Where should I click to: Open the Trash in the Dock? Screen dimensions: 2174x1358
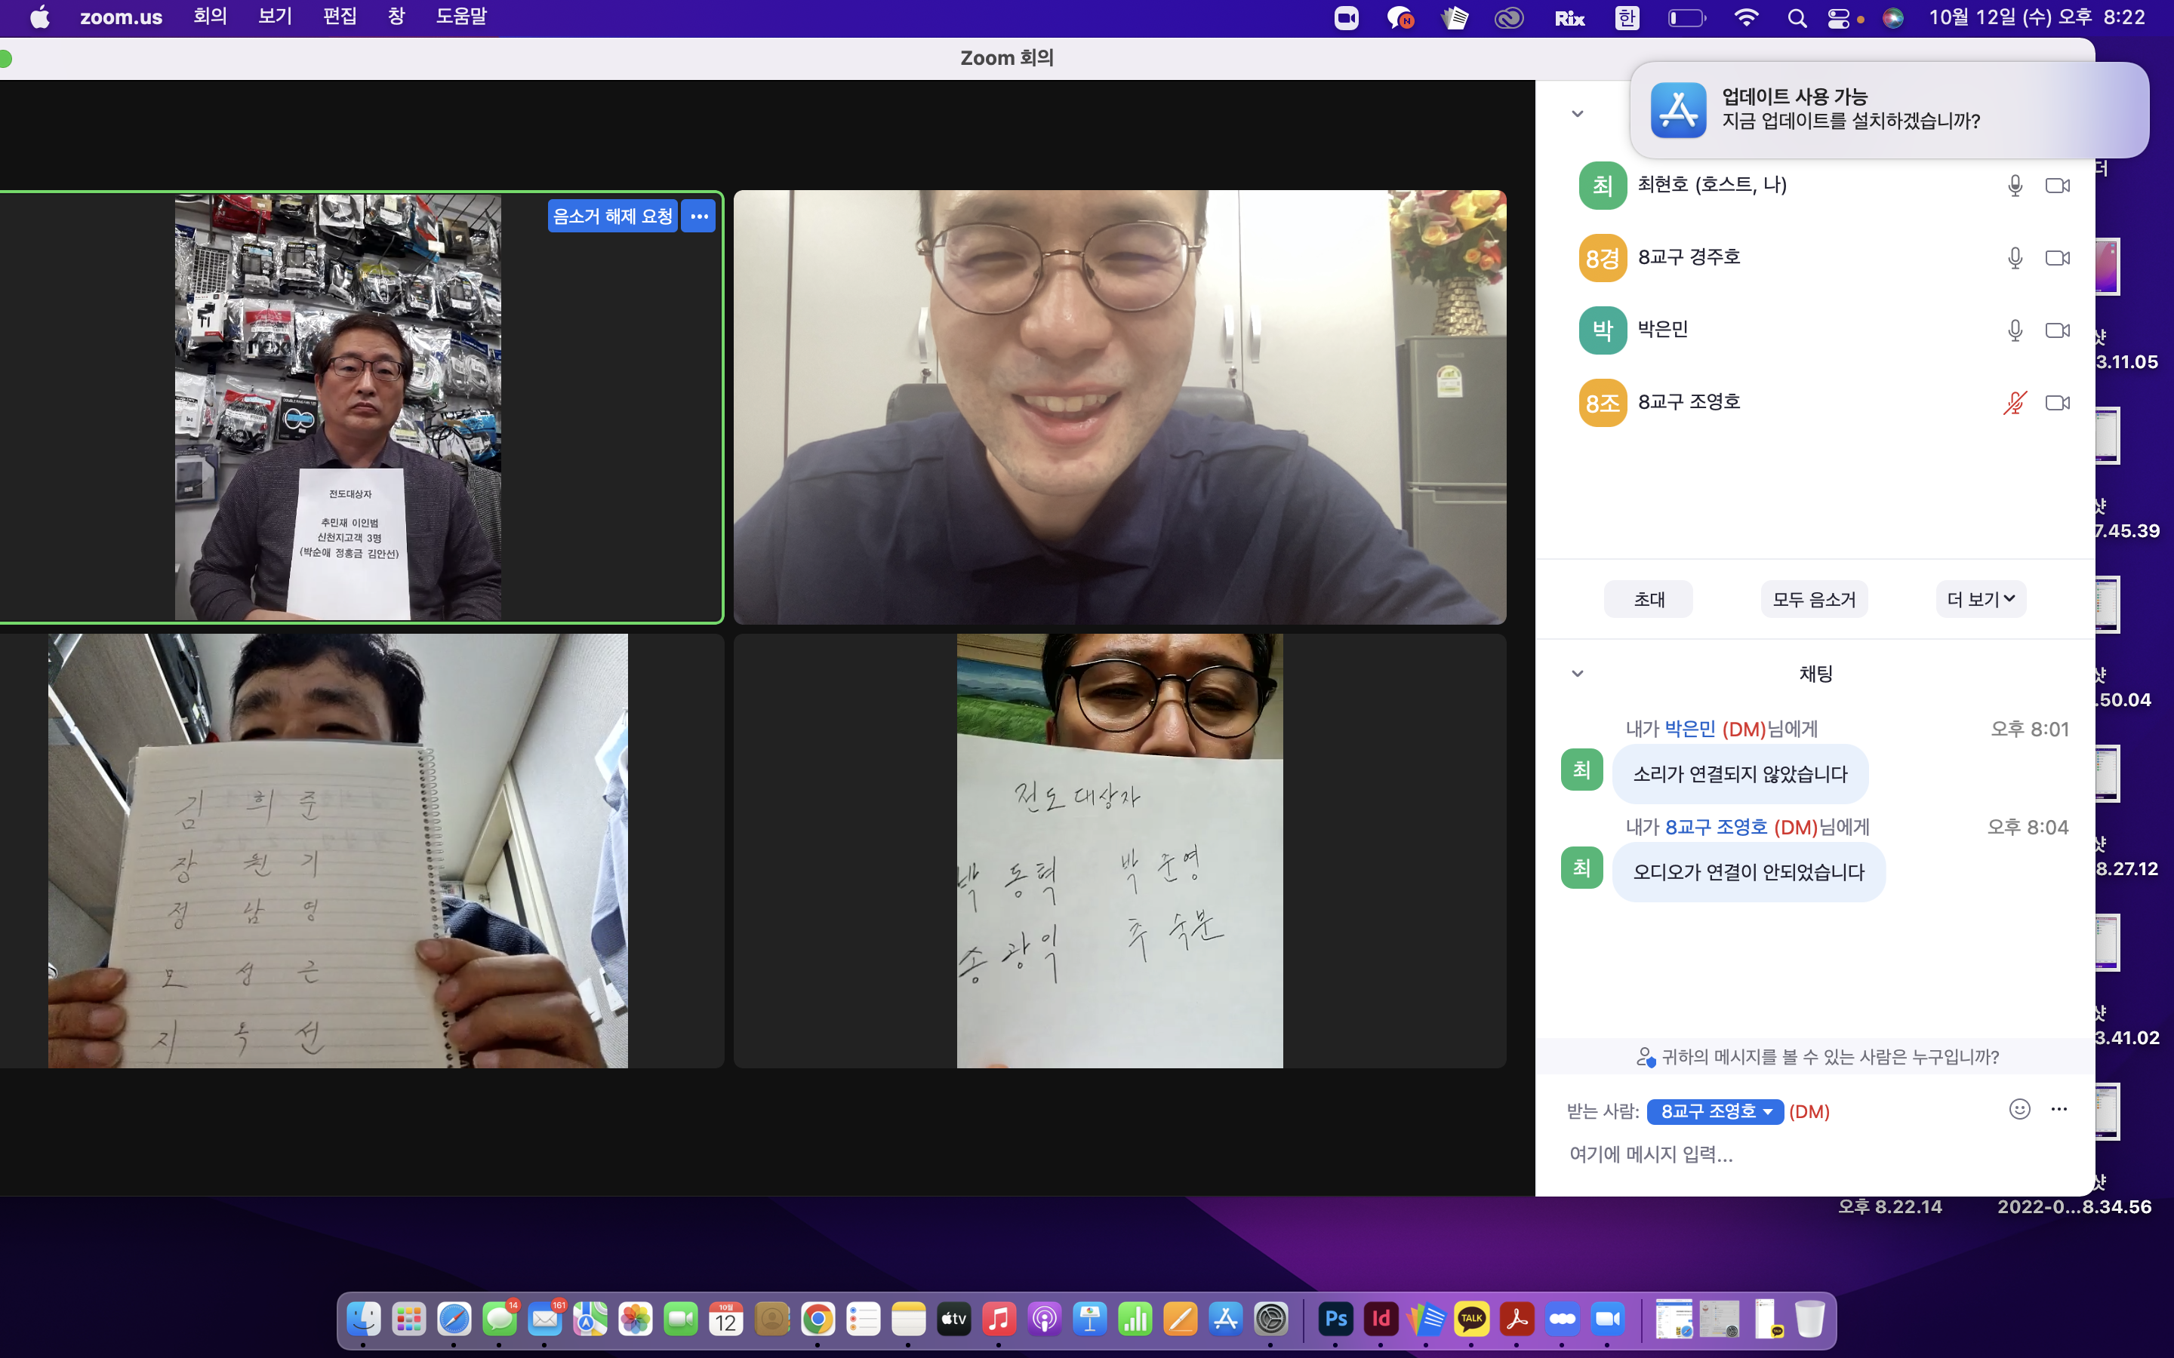(x=1809, y=1319)
